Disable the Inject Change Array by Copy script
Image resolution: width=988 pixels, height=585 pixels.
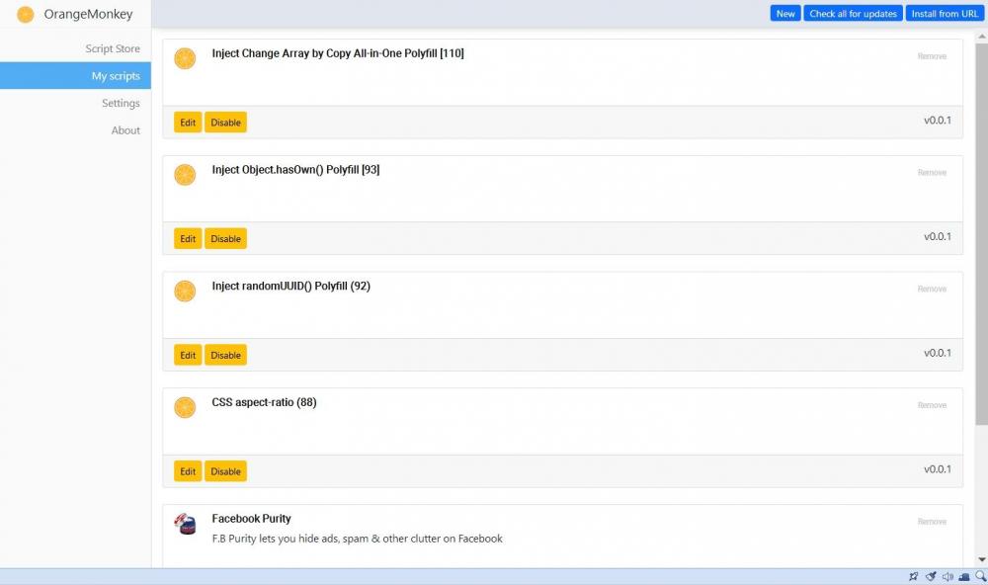(x=225, y=123)
